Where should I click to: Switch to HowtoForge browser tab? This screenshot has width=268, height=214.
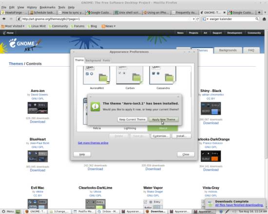pos(14,13)
